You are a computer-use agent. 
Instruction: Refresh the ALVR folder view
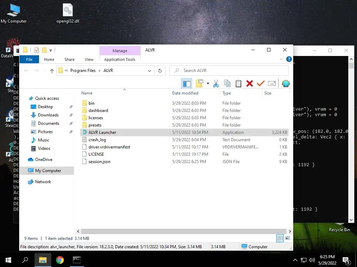point(160,71)
